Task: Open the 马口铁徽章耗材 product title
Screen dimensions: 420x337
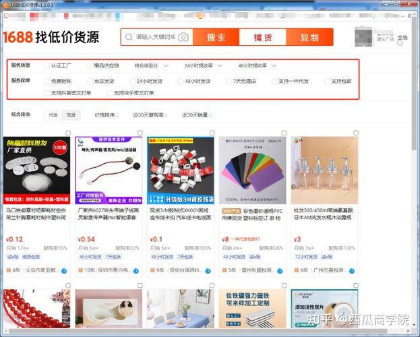Action: [36, 214]
